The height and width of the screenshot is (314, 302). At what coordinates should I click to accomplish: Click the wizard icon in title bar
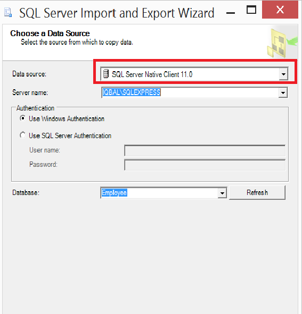point(8,13)
